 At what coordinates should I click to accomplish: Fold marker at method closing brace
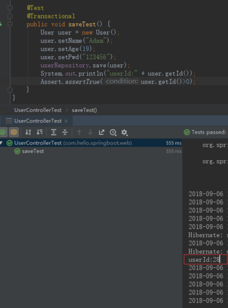tap(10, 90)
